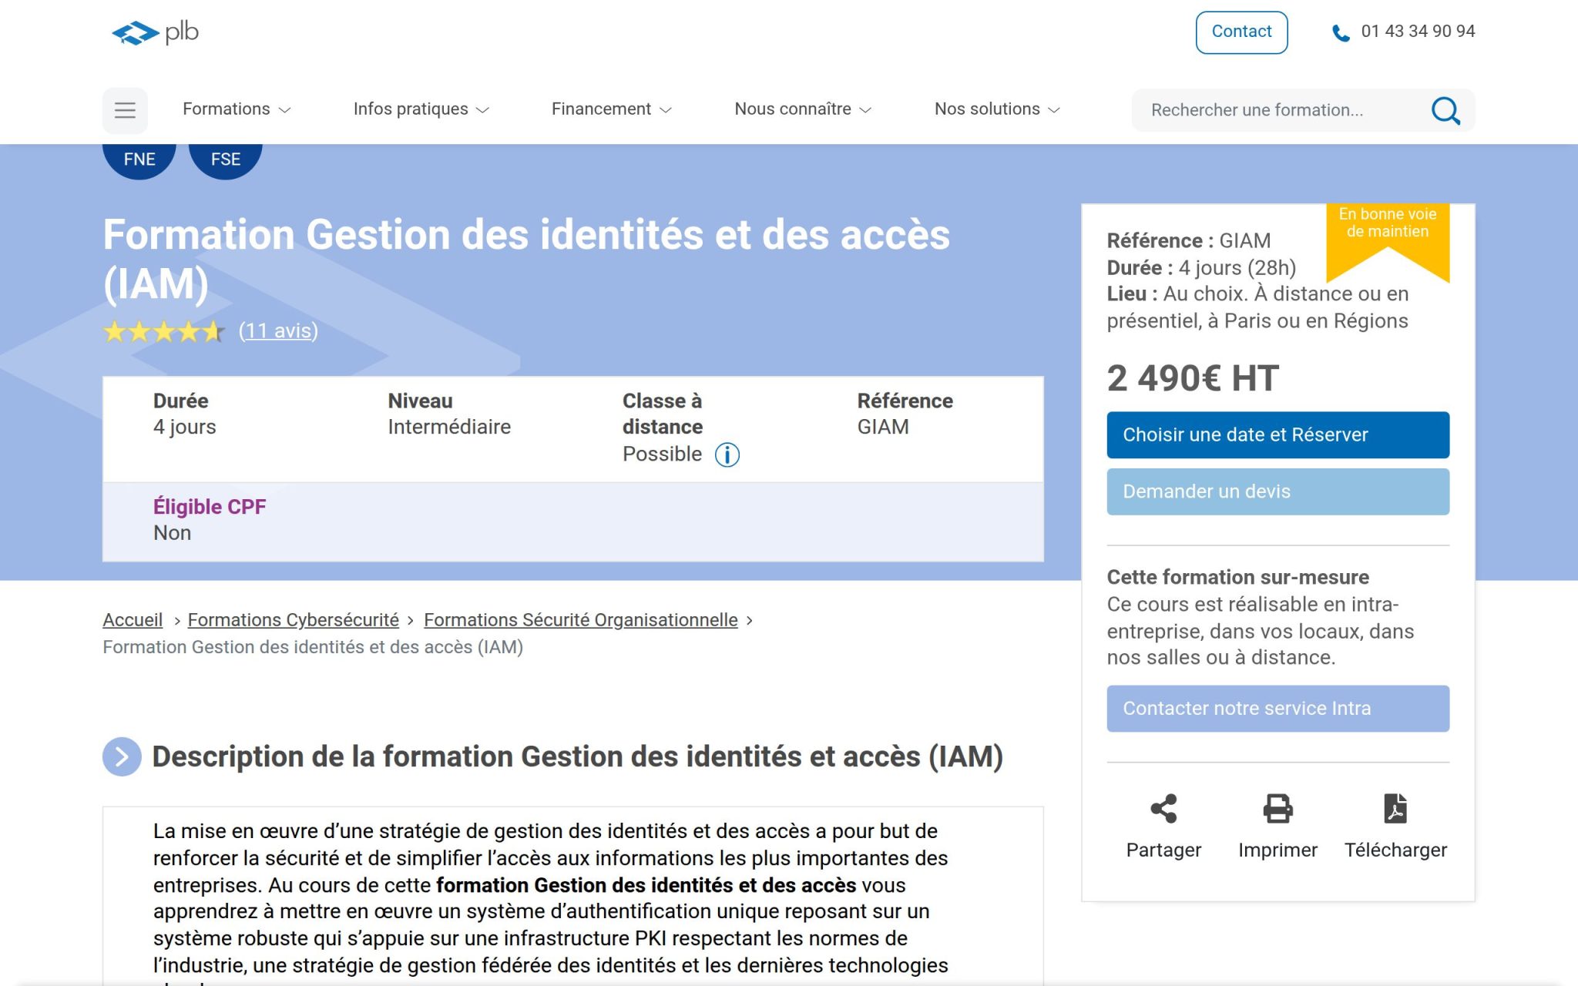Click the phone number 01 43 34 90 94

[x=1418, y=32]
